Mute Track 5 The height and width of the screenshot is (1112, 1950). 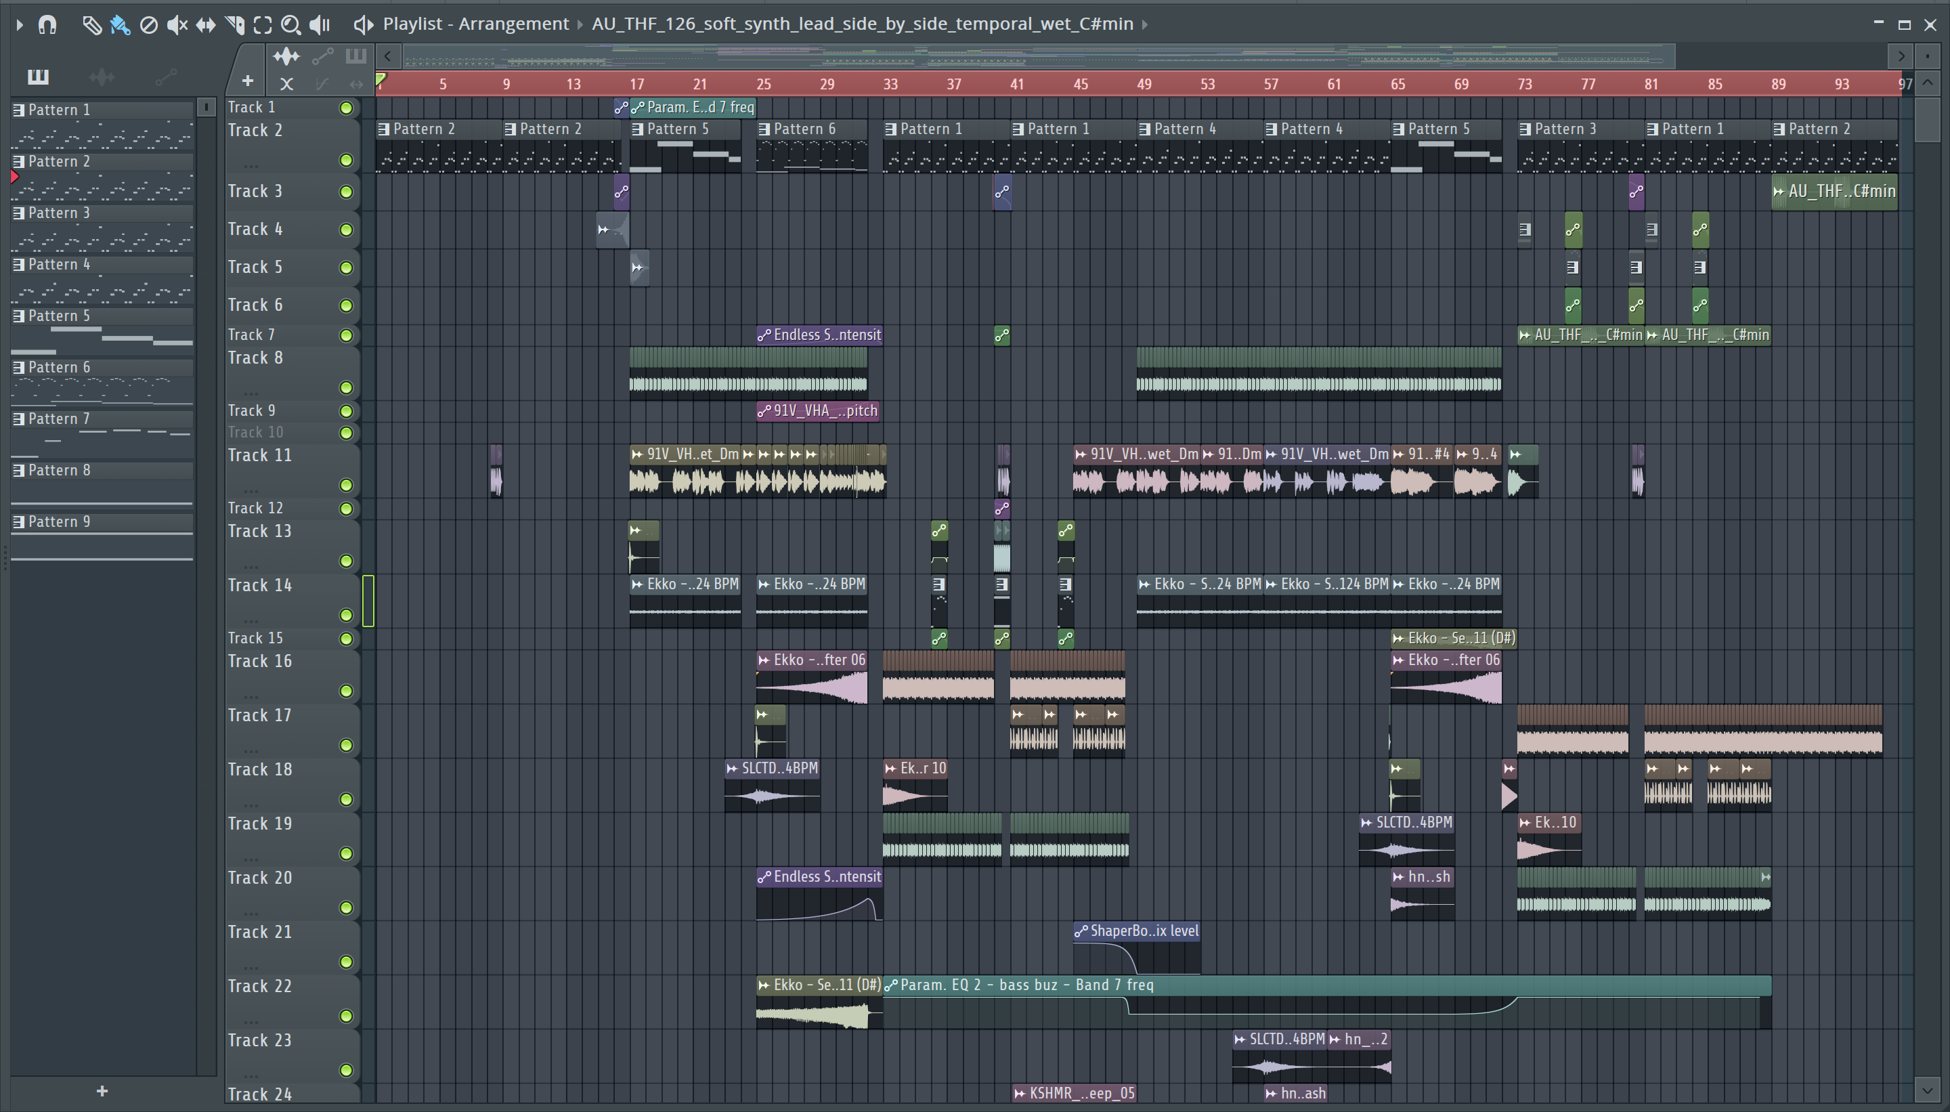346,268
